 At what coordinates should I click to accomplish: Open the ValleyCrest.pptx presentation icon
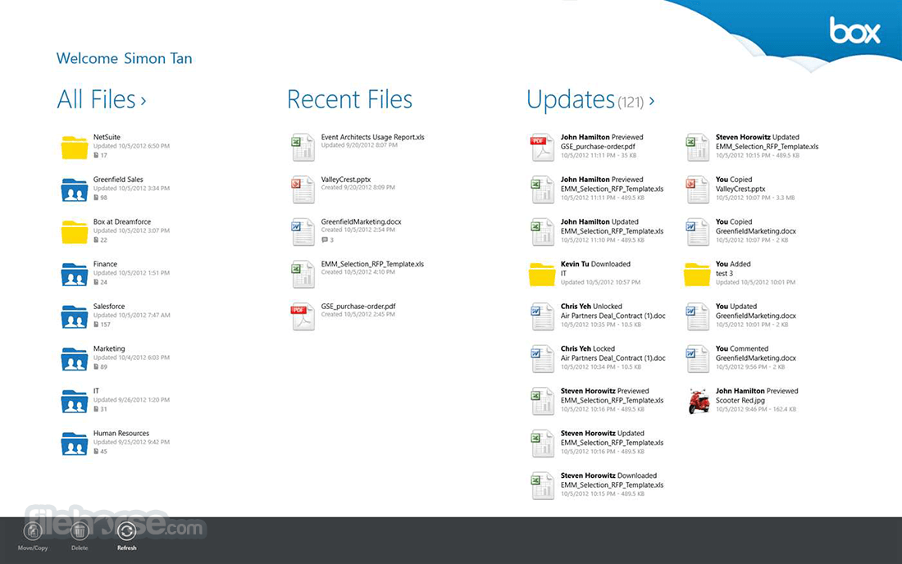click(x=303, y=189)
